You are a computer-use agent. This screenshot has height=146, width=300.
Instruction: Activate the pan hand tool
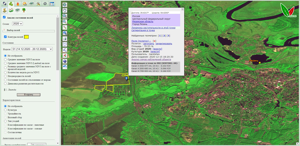(x=65, y=10)
